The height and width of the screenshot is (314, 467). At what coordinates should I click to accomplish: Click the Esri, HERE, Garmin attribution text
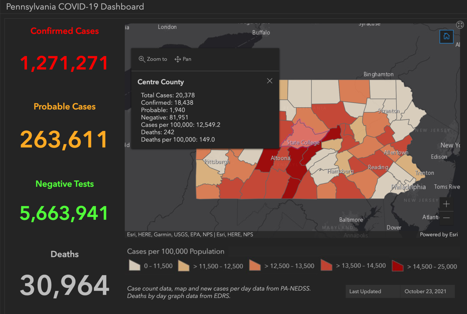(x=190, y=234)
